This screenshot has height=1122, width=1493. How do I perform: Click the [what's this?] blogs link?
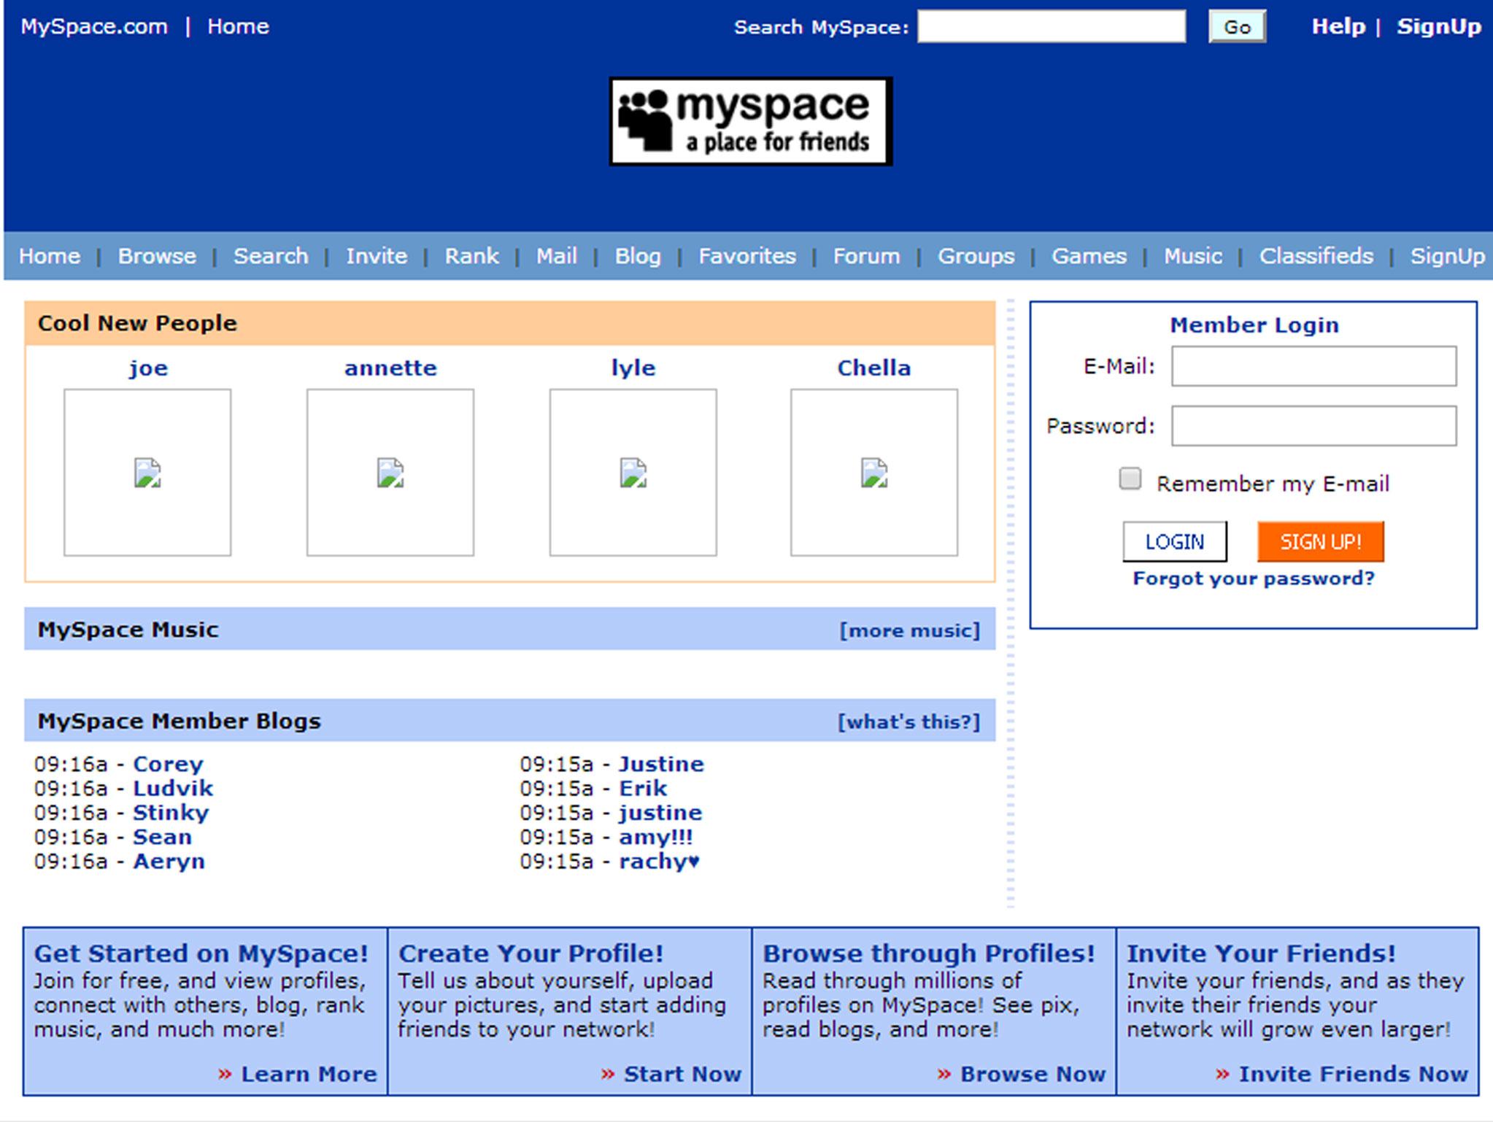(908, 721)
